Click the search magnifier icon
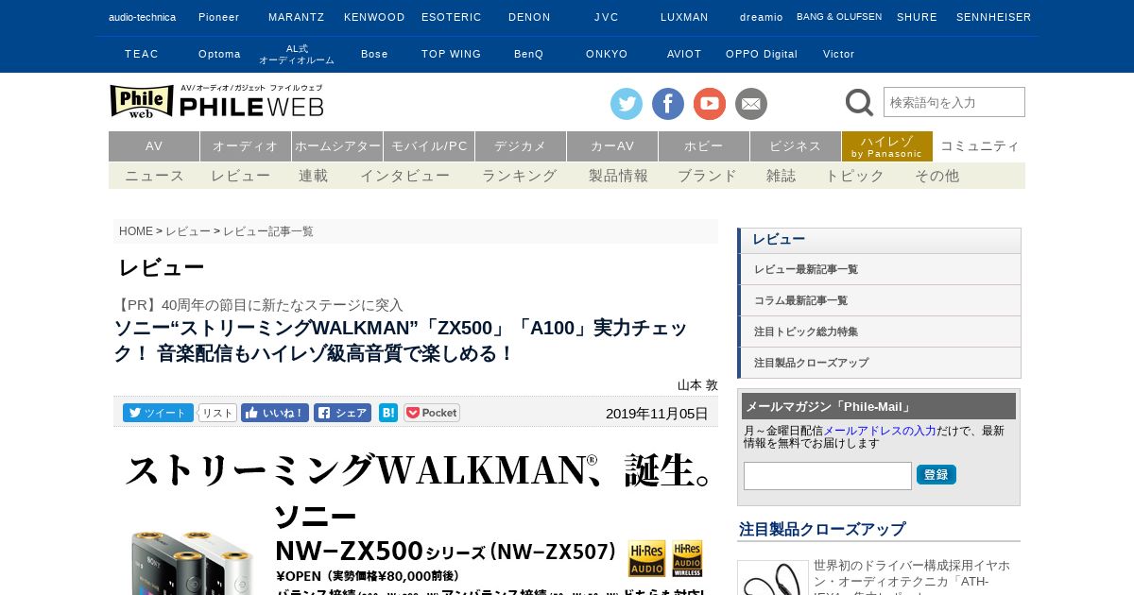This screenshot has height=595, width=1134. tap(859, 102)
